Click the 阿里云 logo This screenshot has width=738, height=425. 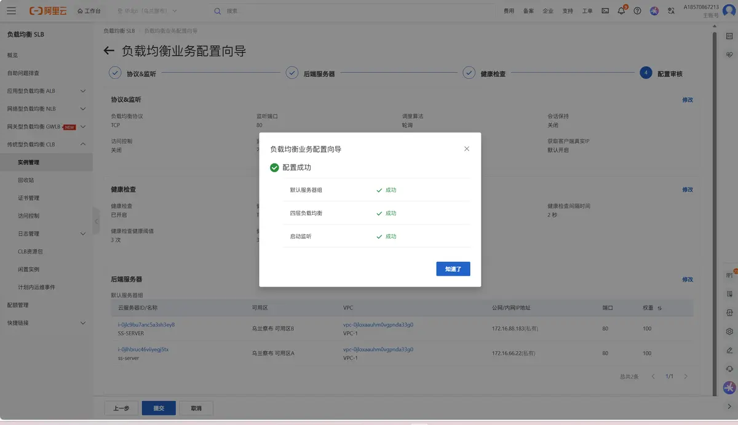coord(49,11)
